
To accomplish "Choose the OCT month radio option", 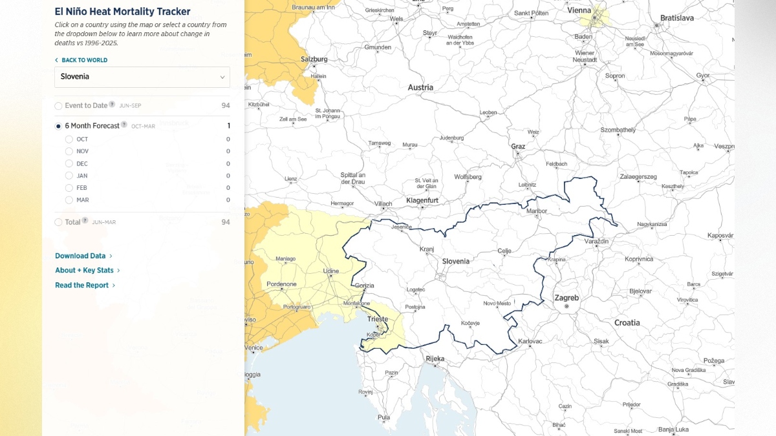I will click(69, 139).
